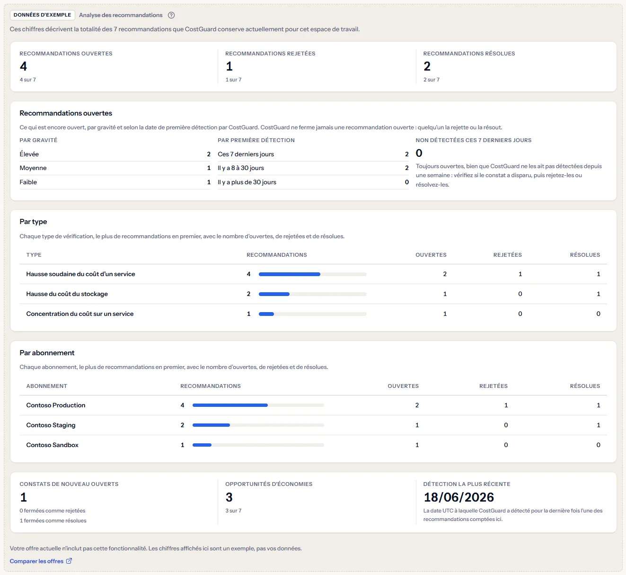Click the "Concentration du coût sur un service" row name
The width and height of the screenshot is (626, 575).
80,314
